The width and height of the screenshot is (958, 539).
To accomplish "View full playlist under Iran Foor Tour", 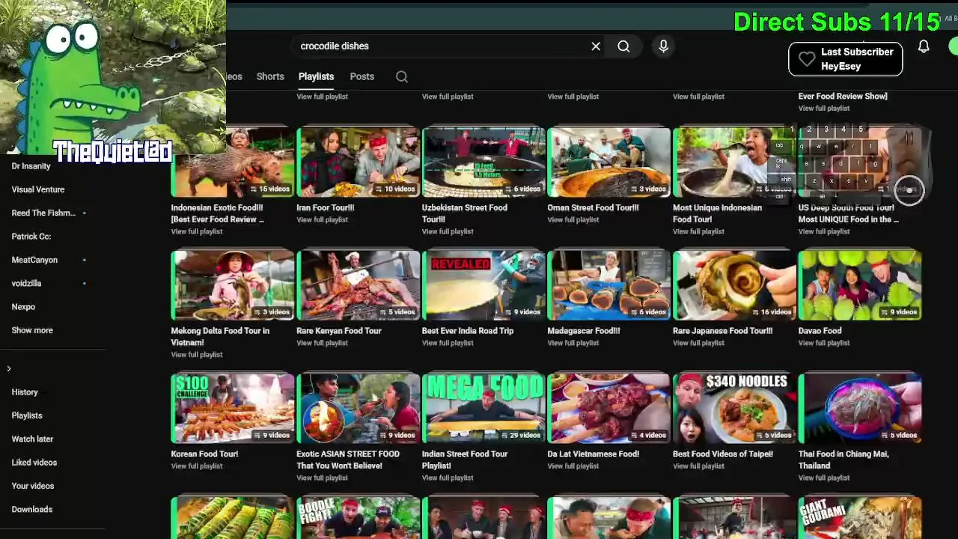I will 322,220.
